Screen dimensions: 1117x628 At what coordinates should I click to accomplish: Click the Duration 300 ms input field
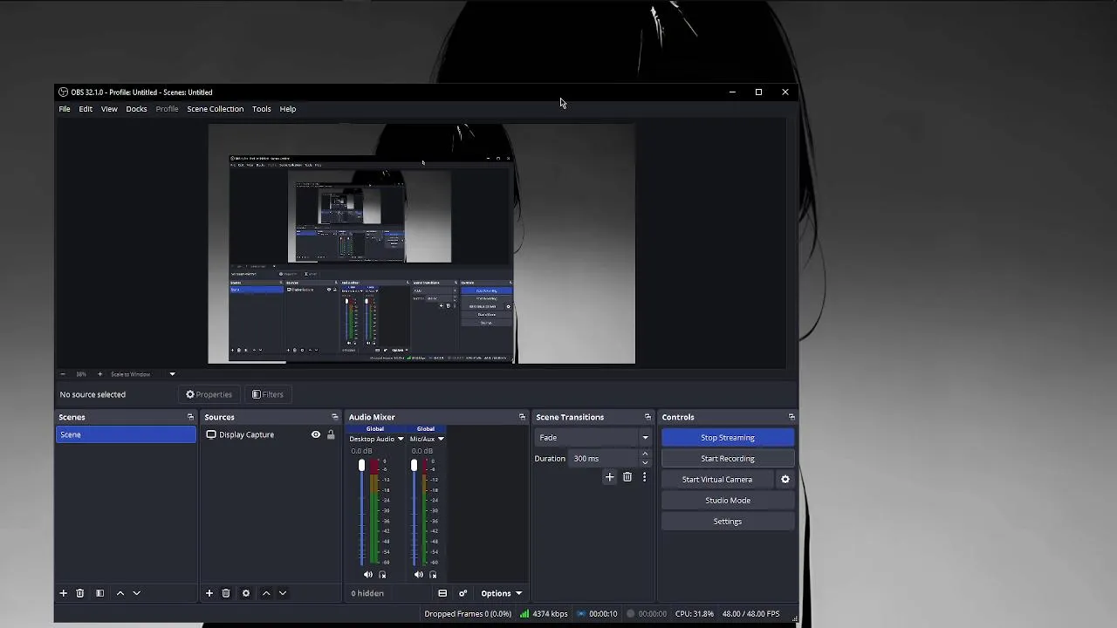pyautogui.click(x=604, y=459)
